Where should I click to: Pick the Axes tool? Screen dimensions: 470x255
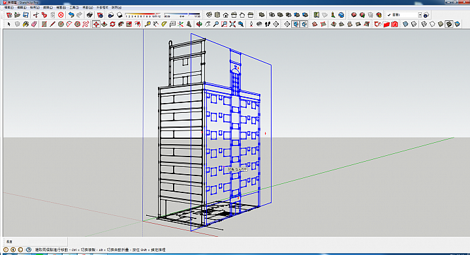pyautogui.click(x=180, y=24)
